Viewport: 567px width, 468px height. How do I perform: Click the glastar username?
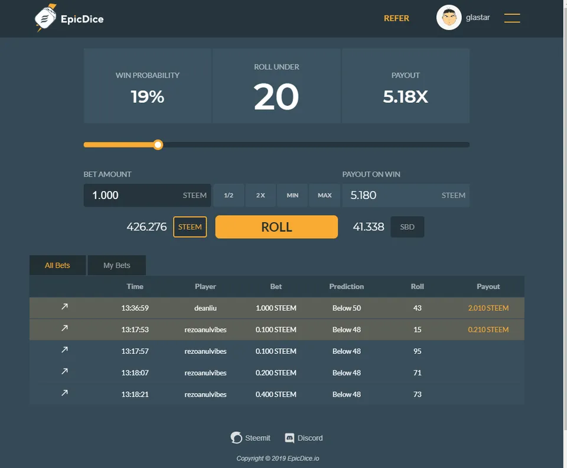(478, 17)
